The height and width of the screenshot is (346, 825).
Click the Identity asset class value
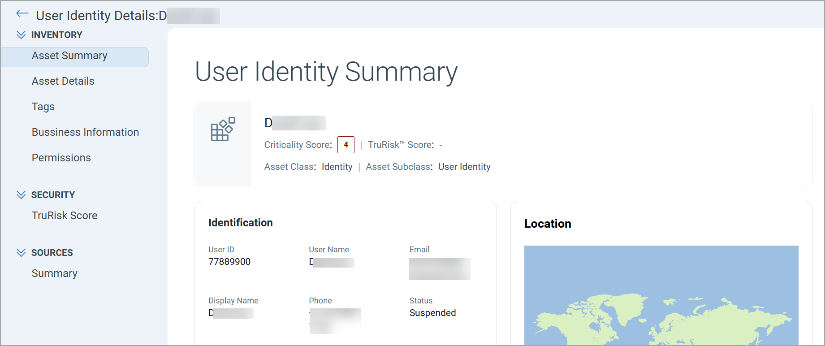[337, 167]
